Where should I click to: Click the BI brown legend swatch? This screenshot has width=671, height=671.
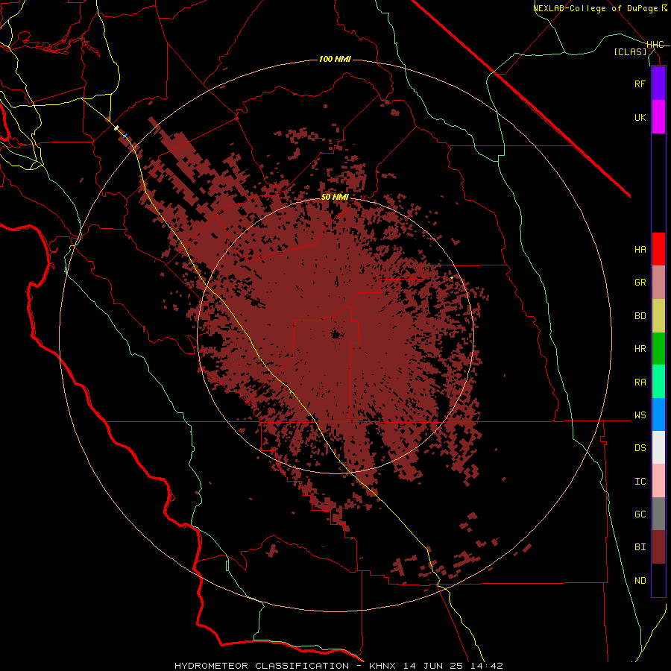(658, 547)
